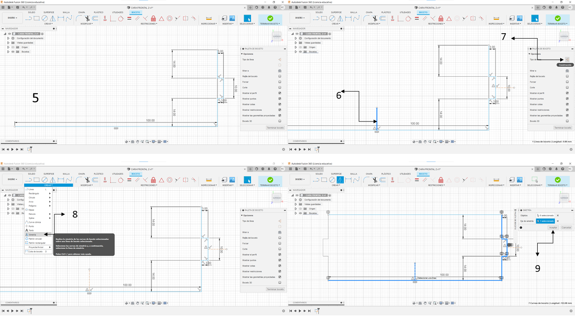This screenshot has height=323, width=575.
Task: Open the Modificar dropdown in top-right window
Action: pos(374,24)
